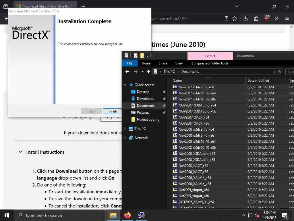
Task: Collapse the Install Instructions section
Action: click(x=20, y=152)
